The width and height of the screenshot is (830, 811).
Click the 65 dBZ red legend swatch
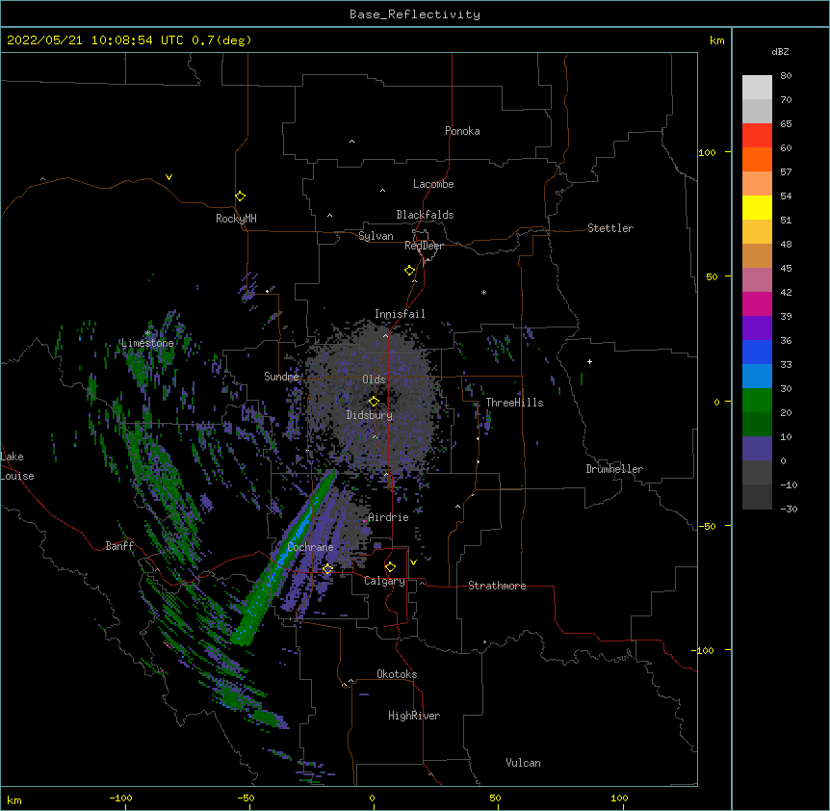[x=757, y=135]
